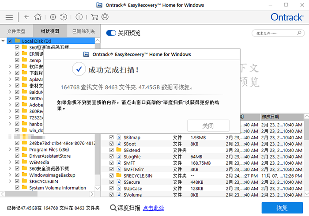Select the $Volume file row name

coord(132,195)
